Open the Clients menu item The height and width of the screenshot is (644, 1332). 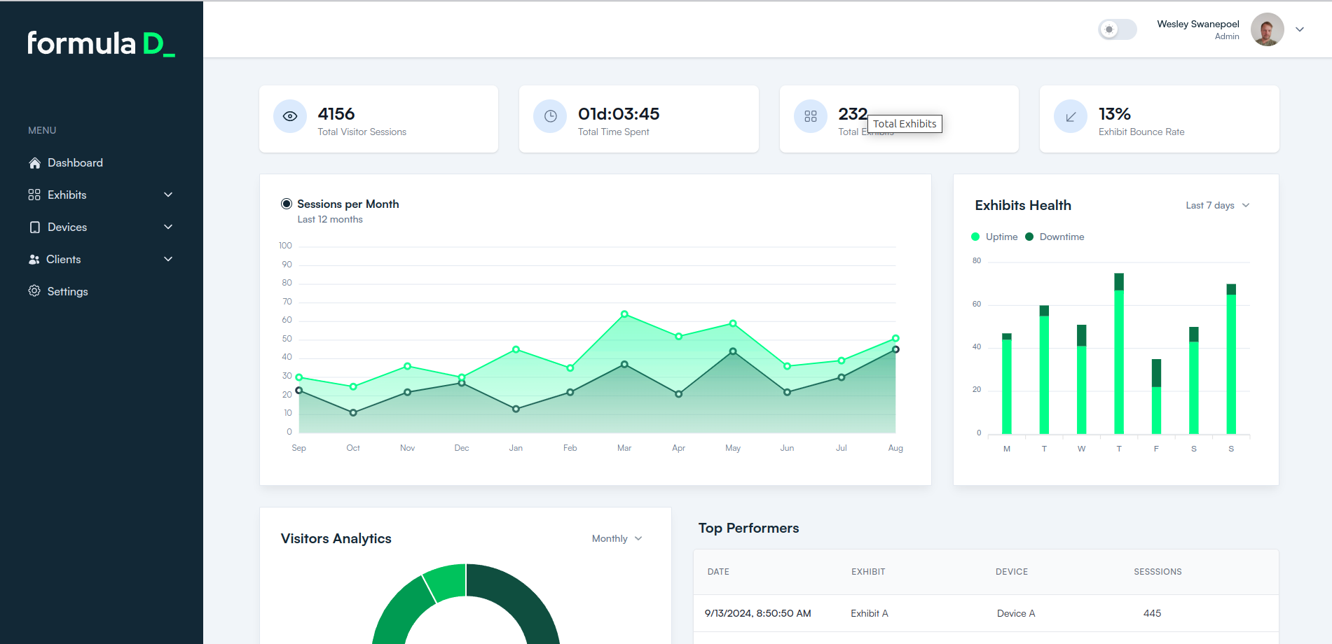(102, 259)
